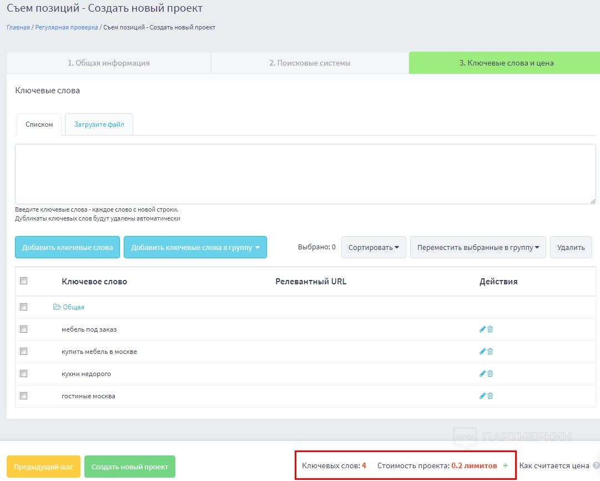Viewport: 600px width, 481px height.
Task: Click green plus icon next to project cost
Action: 505,465
